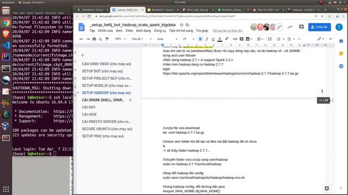Open the hadoop-2.7.7.tar.gz download URL
The image size is (348, 195).
point(231,74)
